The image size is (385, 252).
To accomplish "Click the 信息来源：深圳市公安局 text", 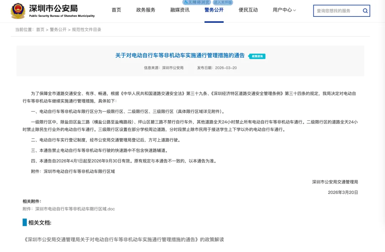I will click(164, 68).
